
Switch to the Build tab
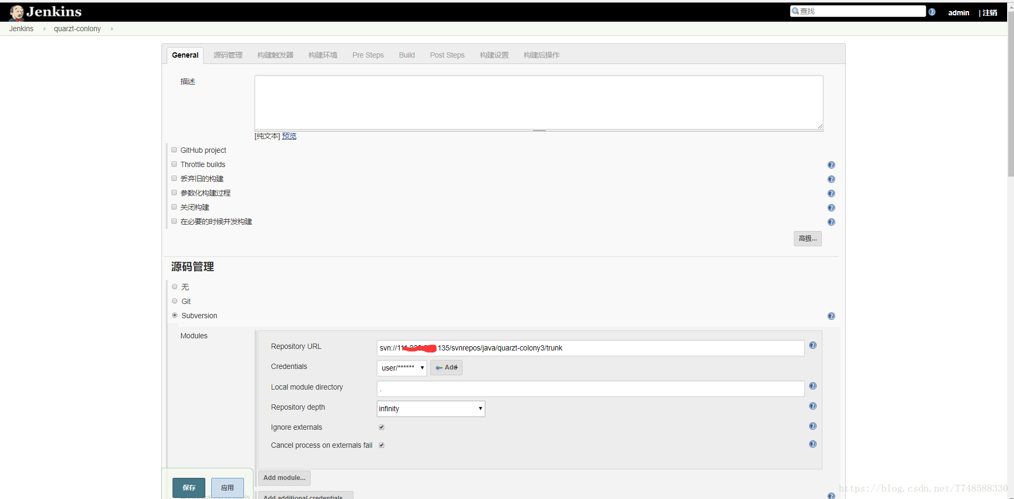pyautogui.click(x=407, y=55)
